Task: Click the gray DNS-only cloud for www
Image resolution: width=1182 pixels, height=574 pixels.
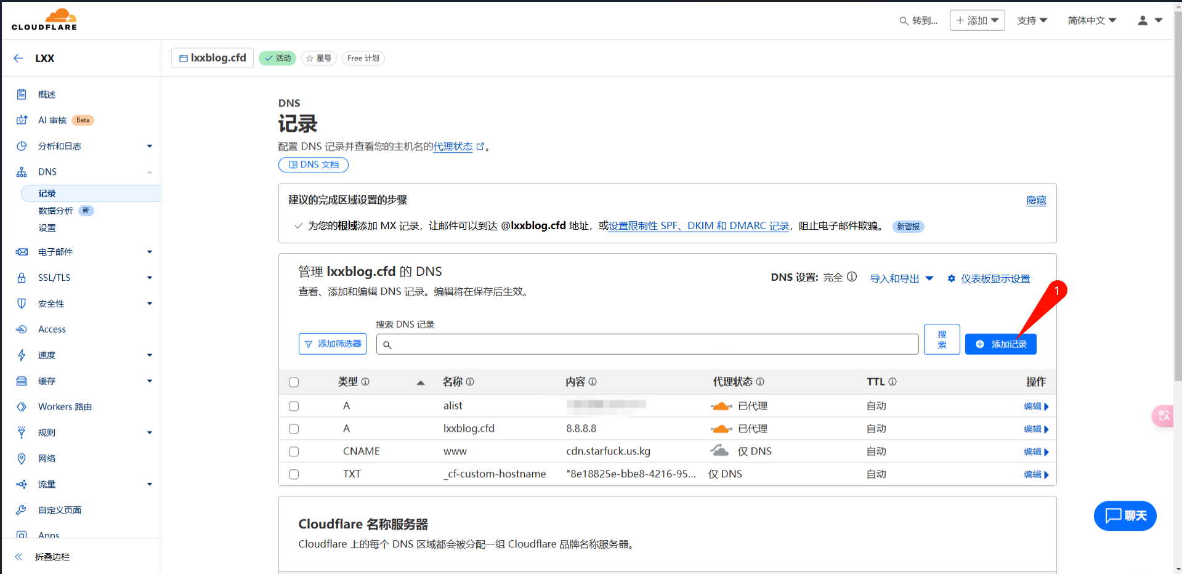Action: (x=719, y=451)
